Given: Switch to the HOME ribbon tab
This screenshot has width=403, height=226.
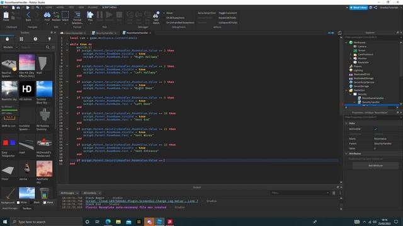Looking at the screenshot, I should (48, 8).
